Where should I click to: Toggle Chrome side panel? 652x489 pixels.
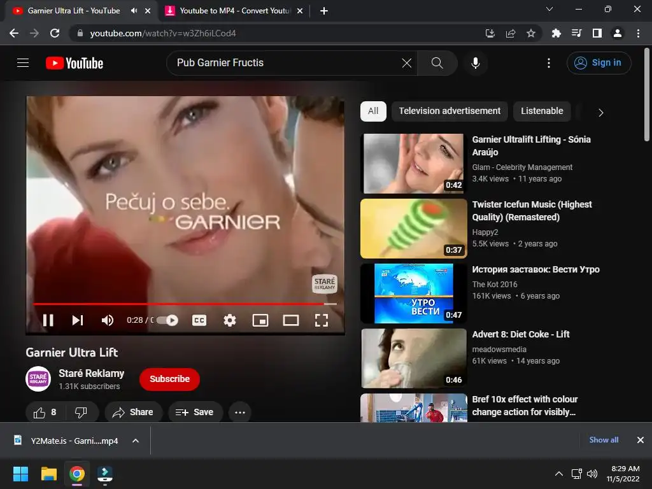pos(597,33)
